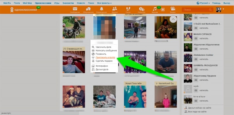
Task: Open the Новости link
Action: [x=81, y=3]
